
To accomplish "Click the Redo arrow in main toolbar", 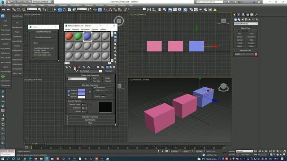I will point(8,10).
